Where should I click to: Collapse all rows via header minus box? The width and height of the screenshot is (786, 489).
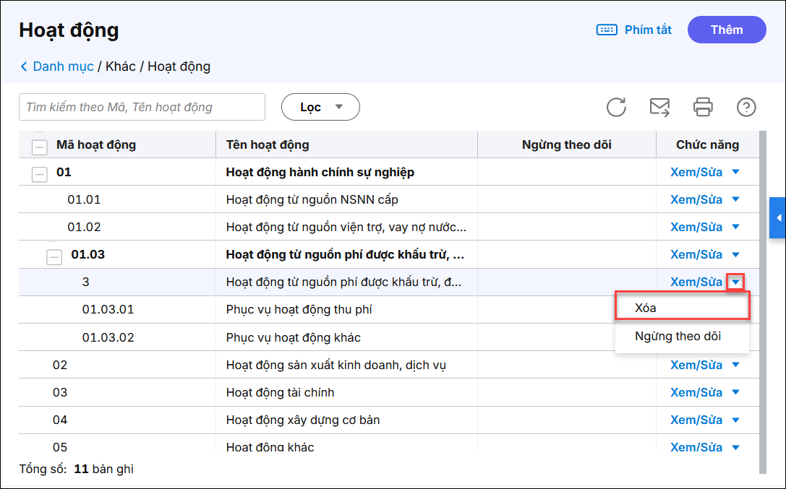40,147
